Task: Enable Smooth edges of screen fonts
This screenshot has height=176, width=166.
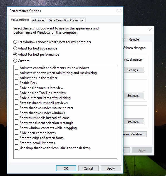Action: tap(17, 138)
